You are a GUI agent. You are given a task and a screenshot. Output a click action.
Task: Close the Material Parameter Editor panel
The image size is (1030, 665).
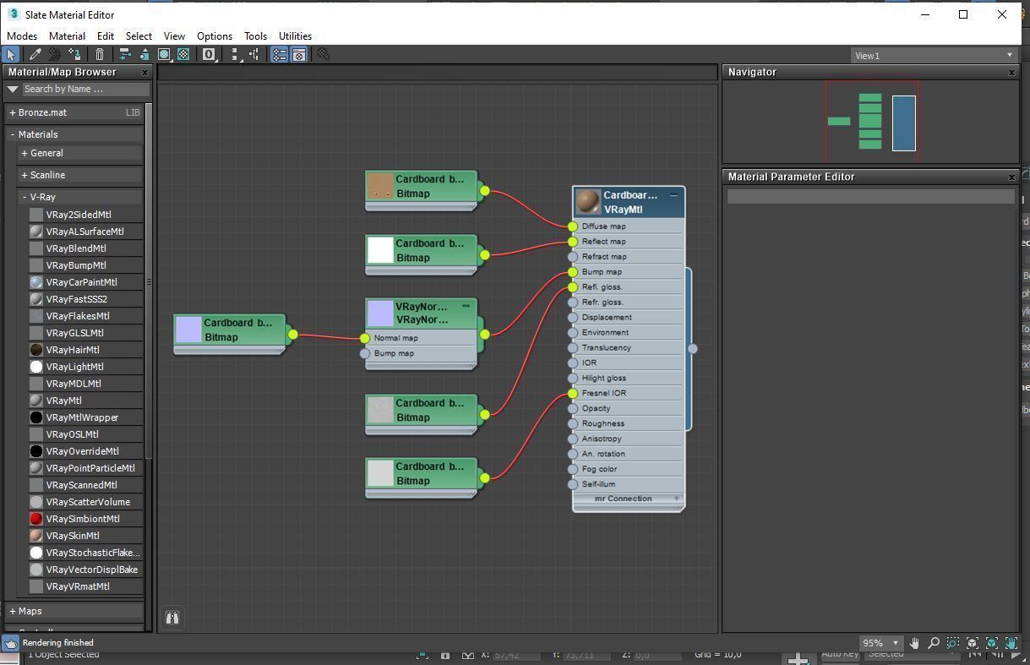pos(1011,177)
